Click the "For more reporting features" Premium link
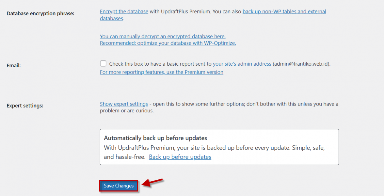Screen dimensions: 384x196 pyautogui.click(x=161, y=72)
